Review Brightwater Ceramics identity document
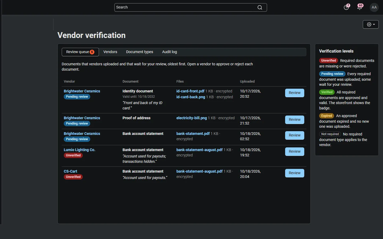Image resolution: width=383 pixels, height=239 pixels. 295,93
